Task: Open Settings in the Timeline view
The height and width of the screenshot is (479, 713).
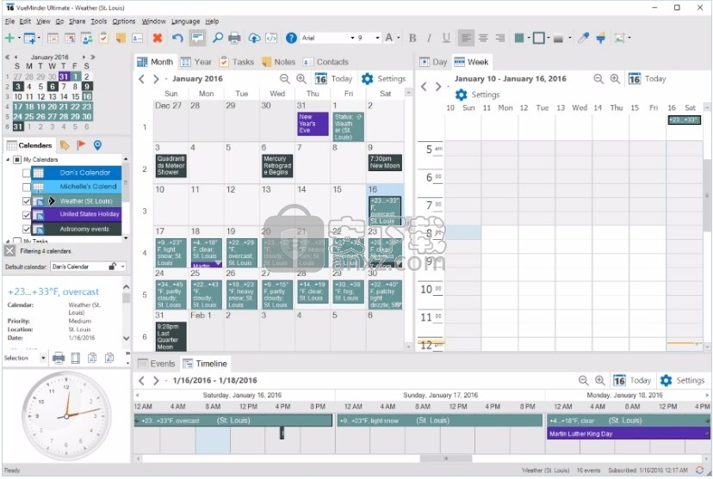Action: 682,380
